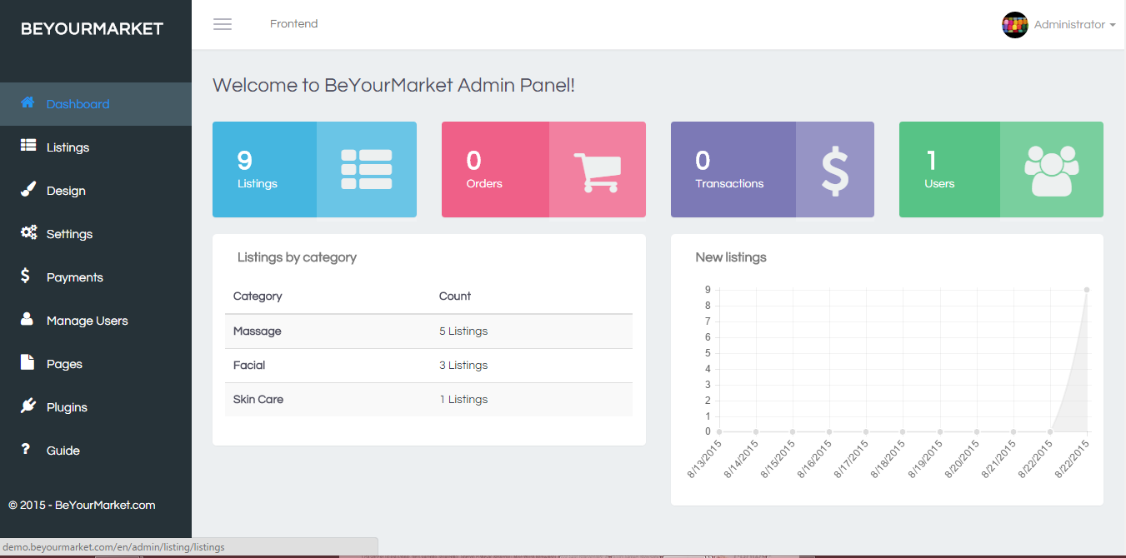Click the 'New listings' chart title

click(x=731, y=257)
